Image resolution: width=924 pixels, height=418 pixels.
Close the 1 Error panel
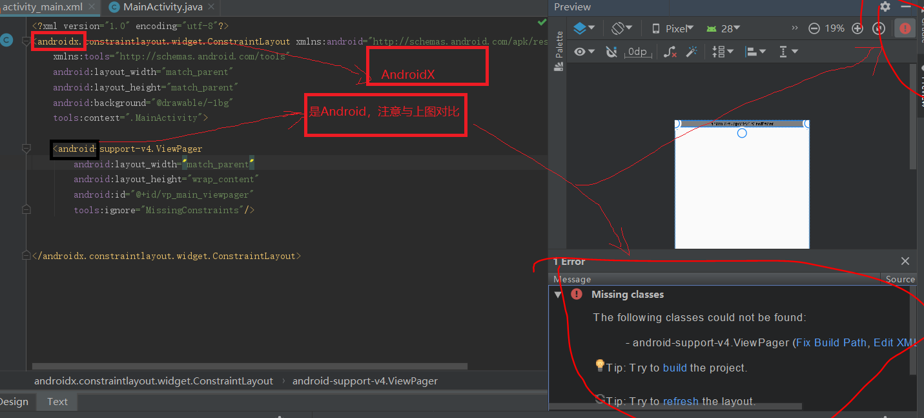pyautogui.click(x=905, y=261)
